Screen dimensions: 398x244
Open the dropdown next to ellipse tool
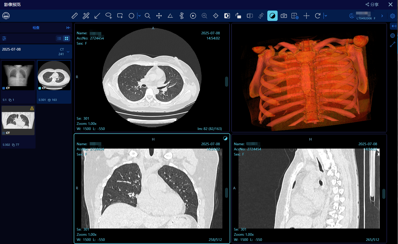coord(139,16)
